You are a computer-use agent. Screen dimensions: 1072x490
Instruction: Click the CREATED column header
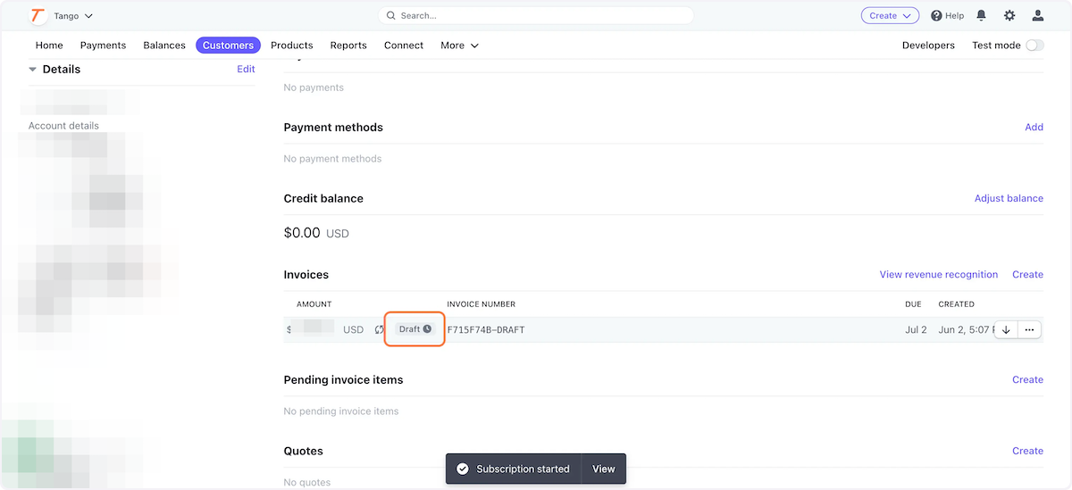click(x=956, y=304)
